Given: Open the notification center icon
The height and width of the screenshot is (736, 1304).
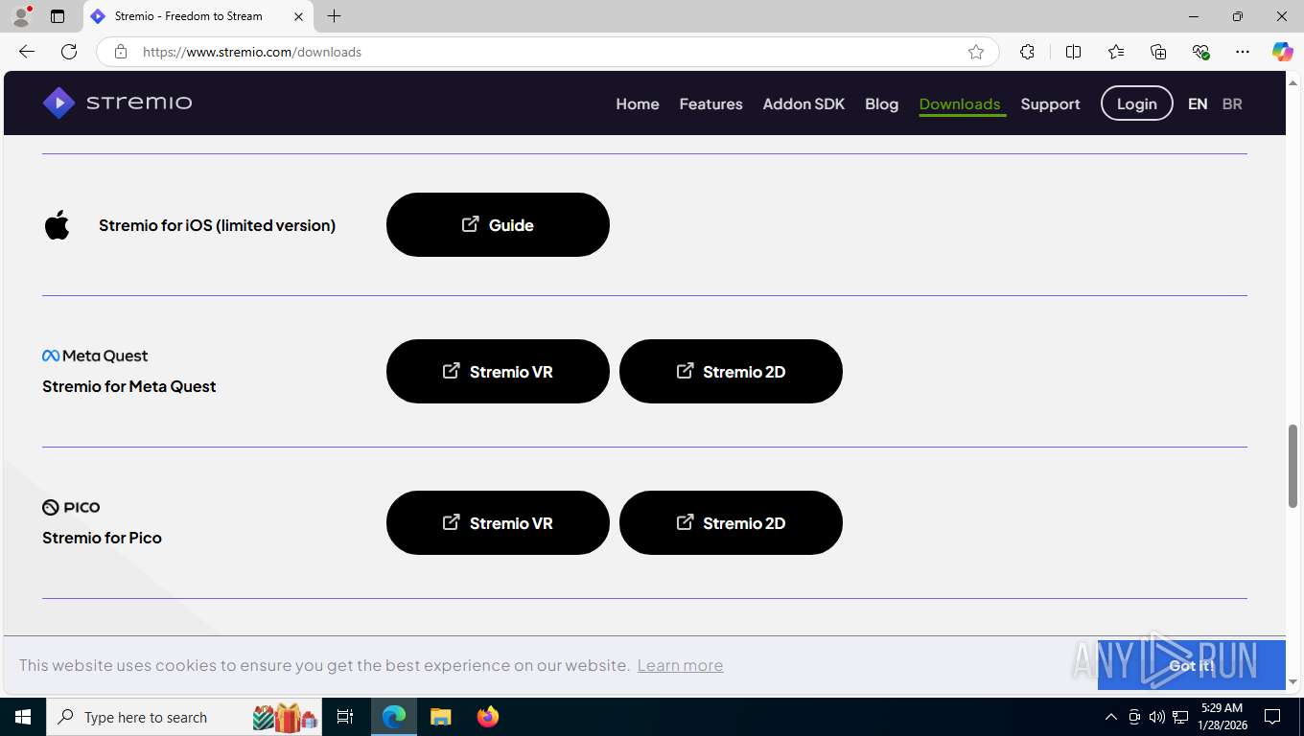Looking at the screenshot, I should tap(1272, 717).
